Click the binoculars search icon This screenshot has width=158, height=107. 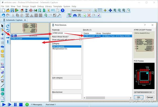pyautogui.click(x=75, y=16)
